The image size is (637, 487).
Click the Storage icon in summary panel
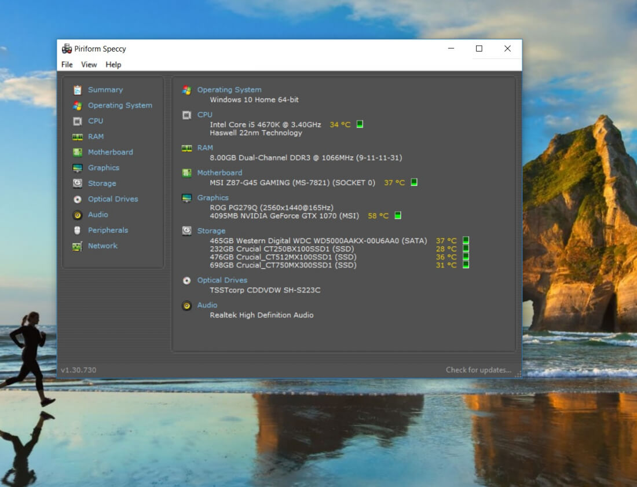tap(187, 230)
